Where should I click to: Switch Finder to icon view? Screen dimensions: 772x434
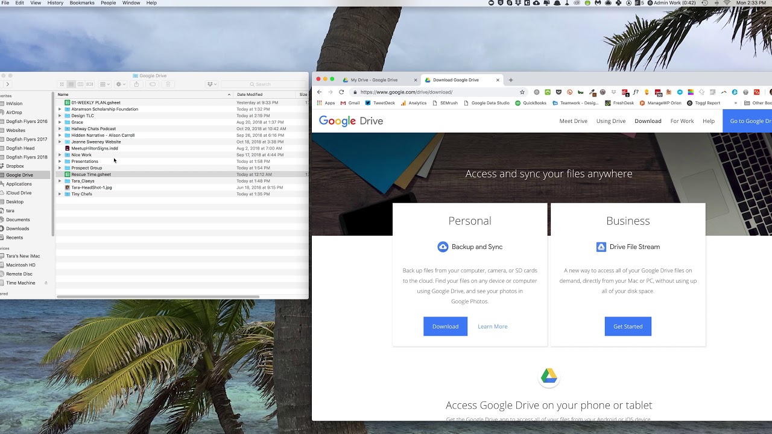tap(62, 84)
